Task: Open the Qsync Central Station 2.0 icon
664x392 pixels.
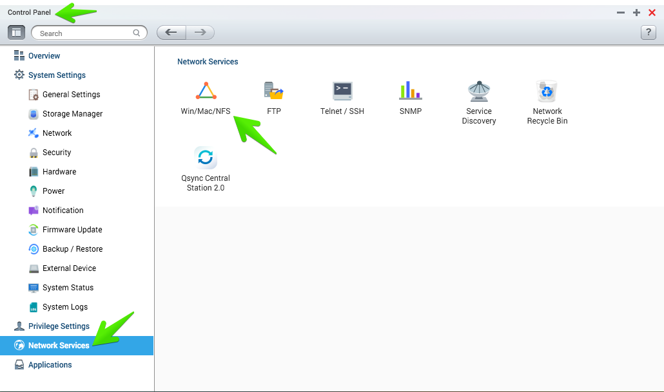Action: [206, 157]
